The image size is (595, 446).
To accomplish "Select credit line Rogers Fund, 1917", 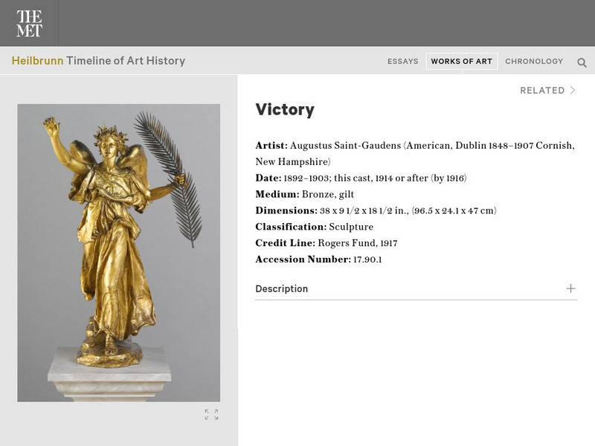I will (358, 243).
